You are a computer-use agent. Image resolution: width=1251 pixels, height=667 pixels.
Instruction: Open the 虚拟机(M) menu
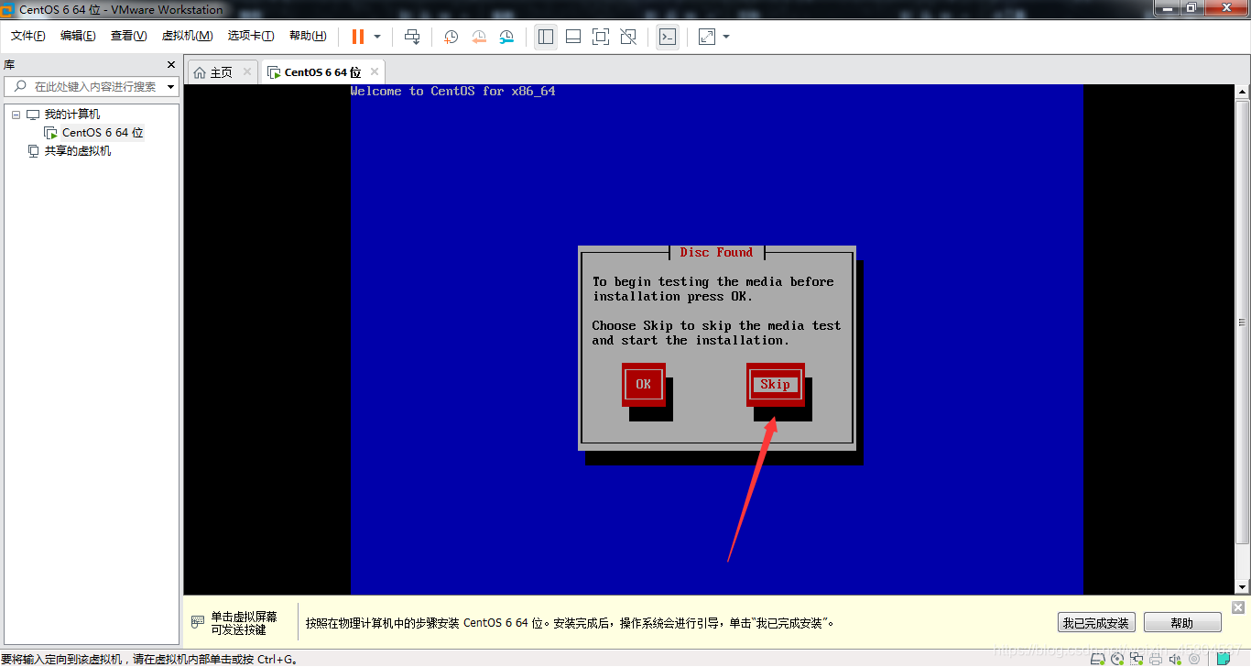187,36
